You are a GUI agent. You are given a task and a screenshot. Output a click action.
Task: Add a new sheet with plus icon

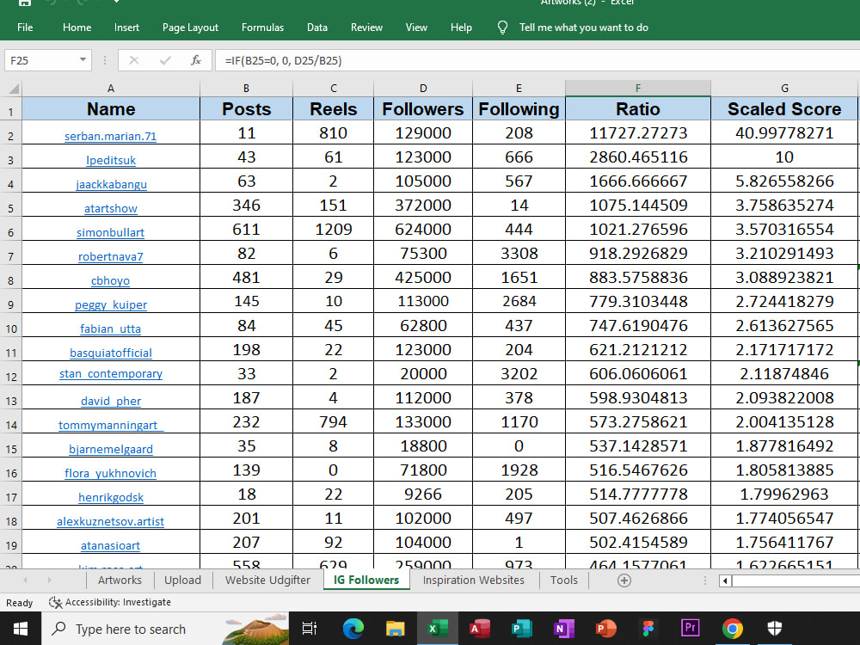(x=624, y=580)
